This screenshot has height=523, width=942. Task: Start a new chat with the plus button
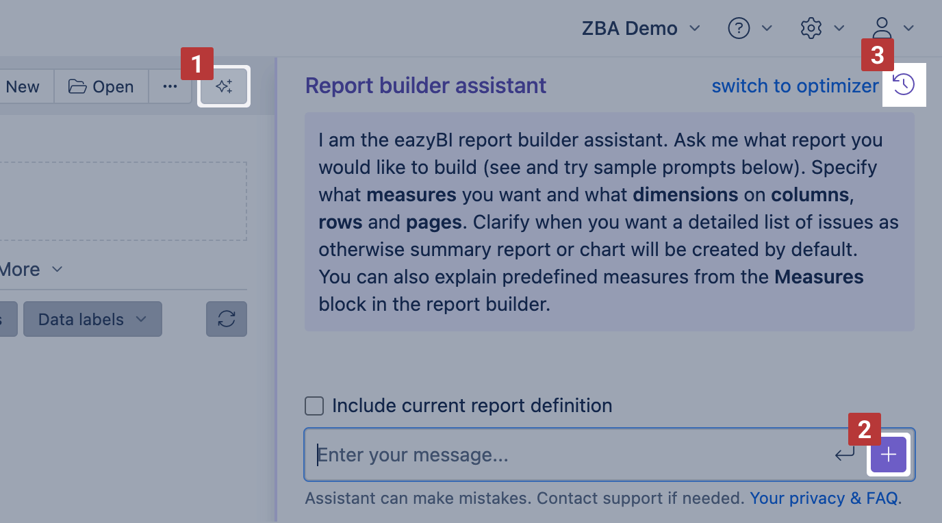pyautogui.click(x=889, y=455)
